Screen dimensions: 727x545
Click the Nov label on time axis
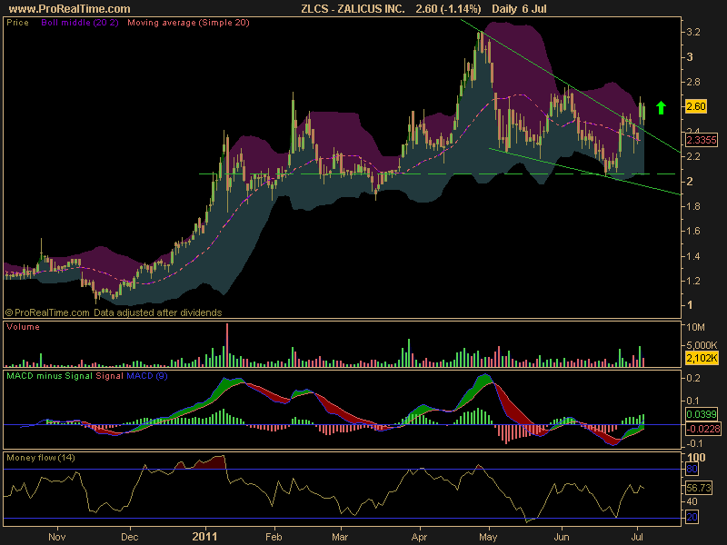coord(57,537)
